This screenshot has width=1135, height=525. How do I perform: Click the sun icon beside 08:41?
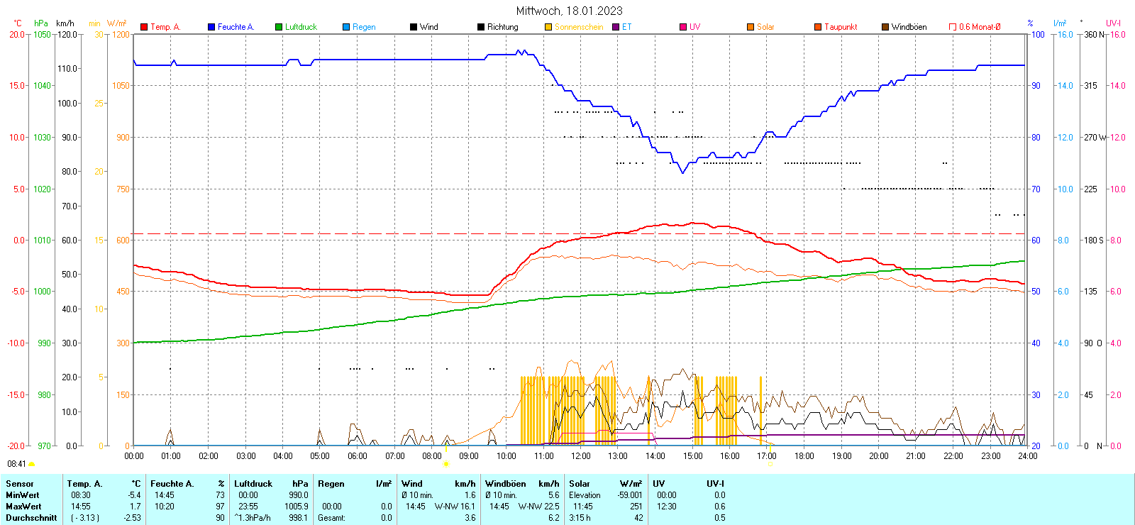click(x=31, y=464)
